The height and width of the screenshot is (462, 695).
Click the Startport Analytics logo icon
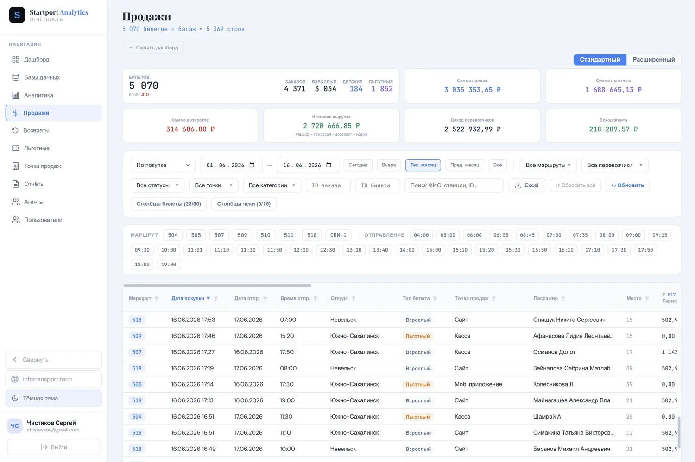pos(17,15)
